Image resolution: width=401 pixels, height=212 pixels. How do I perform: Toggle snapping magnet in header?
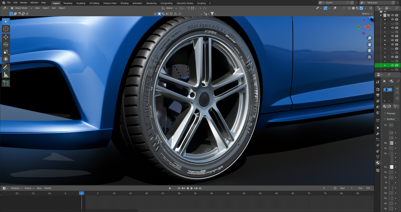[188, 8]
